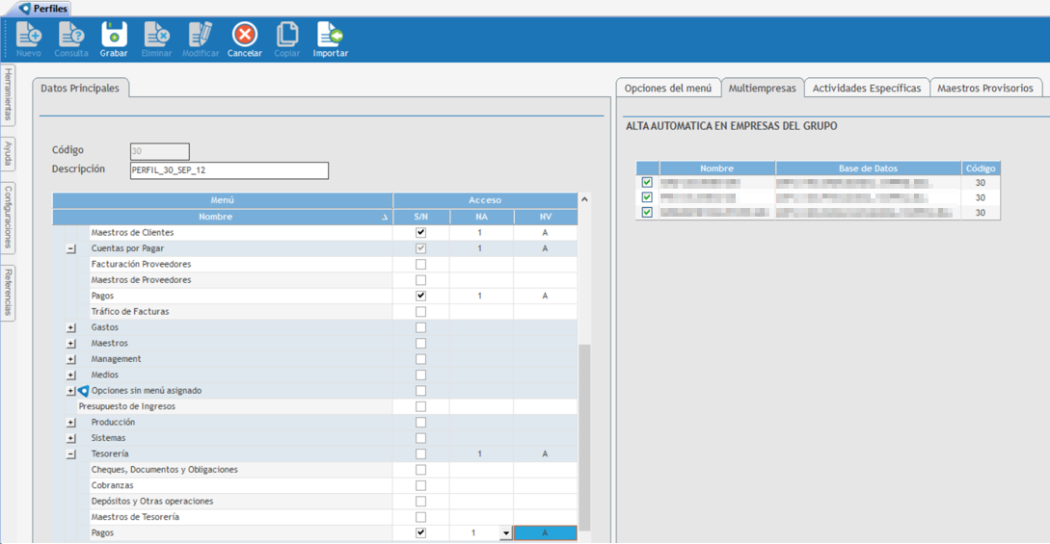The image size is (1050, 544).
Task: Uncheck first company row checkbox in Multiempresas
Action: point(647,182)
